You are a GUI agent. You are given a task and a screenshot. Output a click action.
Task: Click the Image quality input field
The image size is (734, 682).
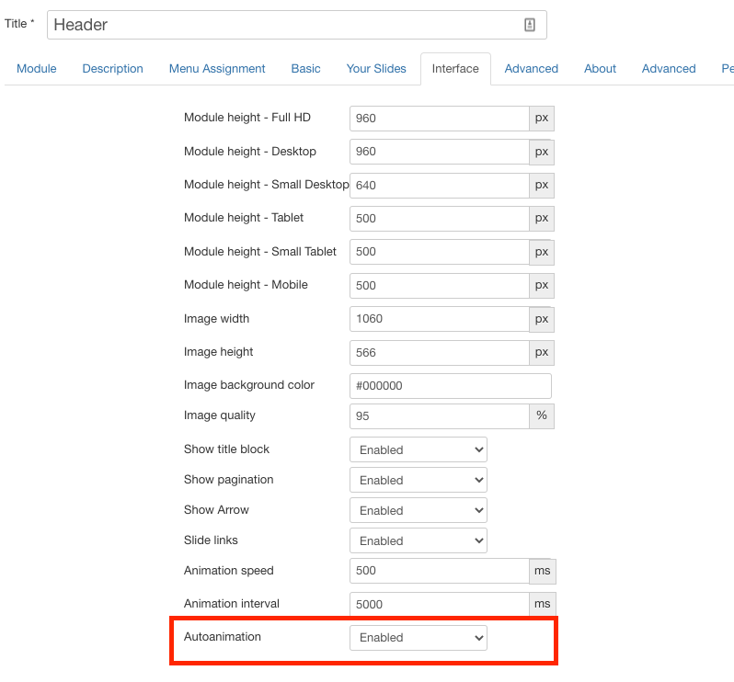[439, 416]
